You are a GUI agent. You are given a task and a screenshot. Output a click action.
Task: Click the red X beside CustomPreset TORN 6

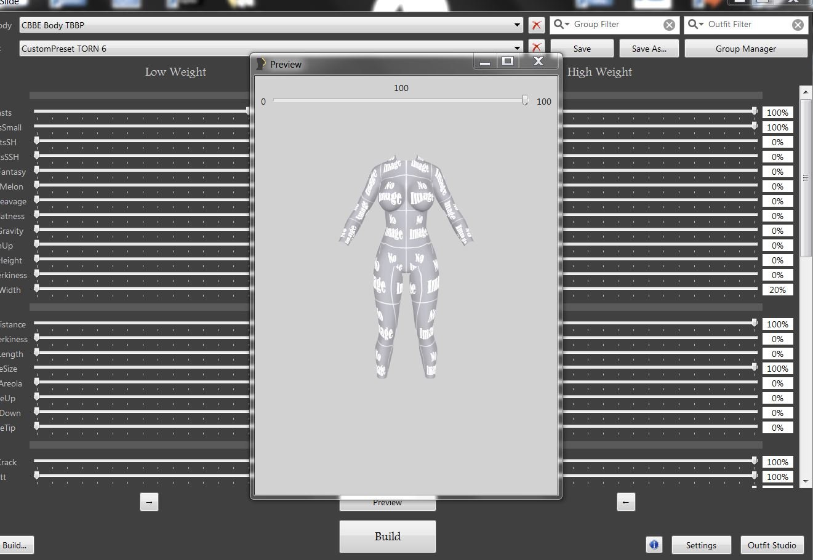(536, 48)
